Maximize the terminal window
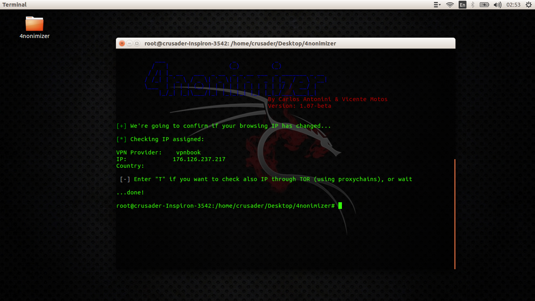Image resolution: width=535 pixels, height=301 pixels. 137,44
